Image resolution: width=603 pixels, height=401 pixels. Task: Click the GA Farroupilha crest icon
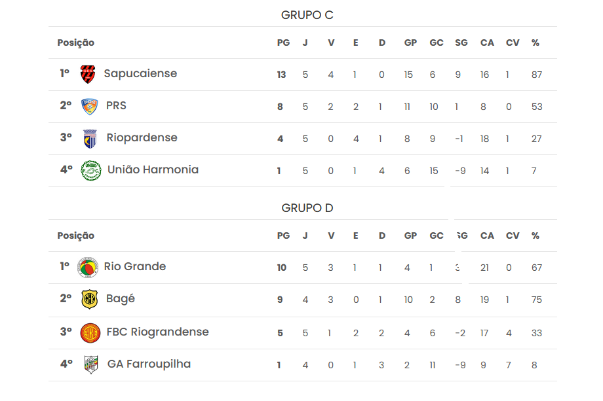91,364
